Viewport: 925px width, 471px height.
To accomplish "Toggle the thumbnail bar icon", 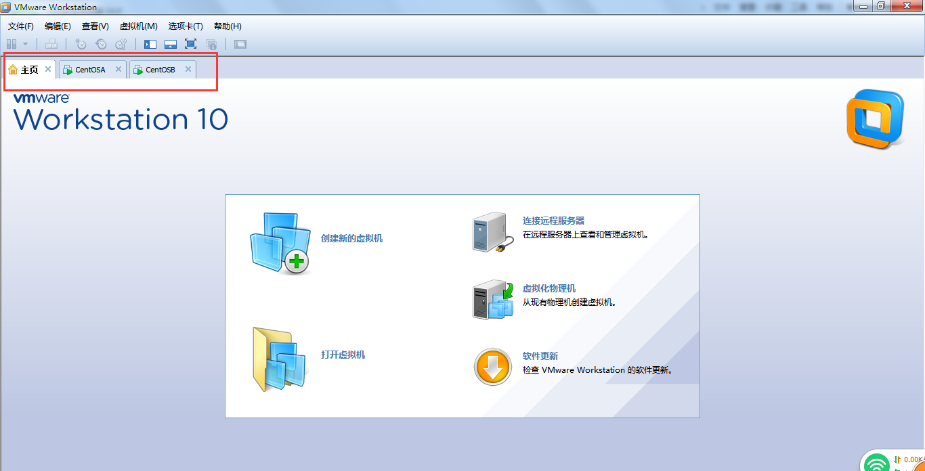I will (171, 44).
